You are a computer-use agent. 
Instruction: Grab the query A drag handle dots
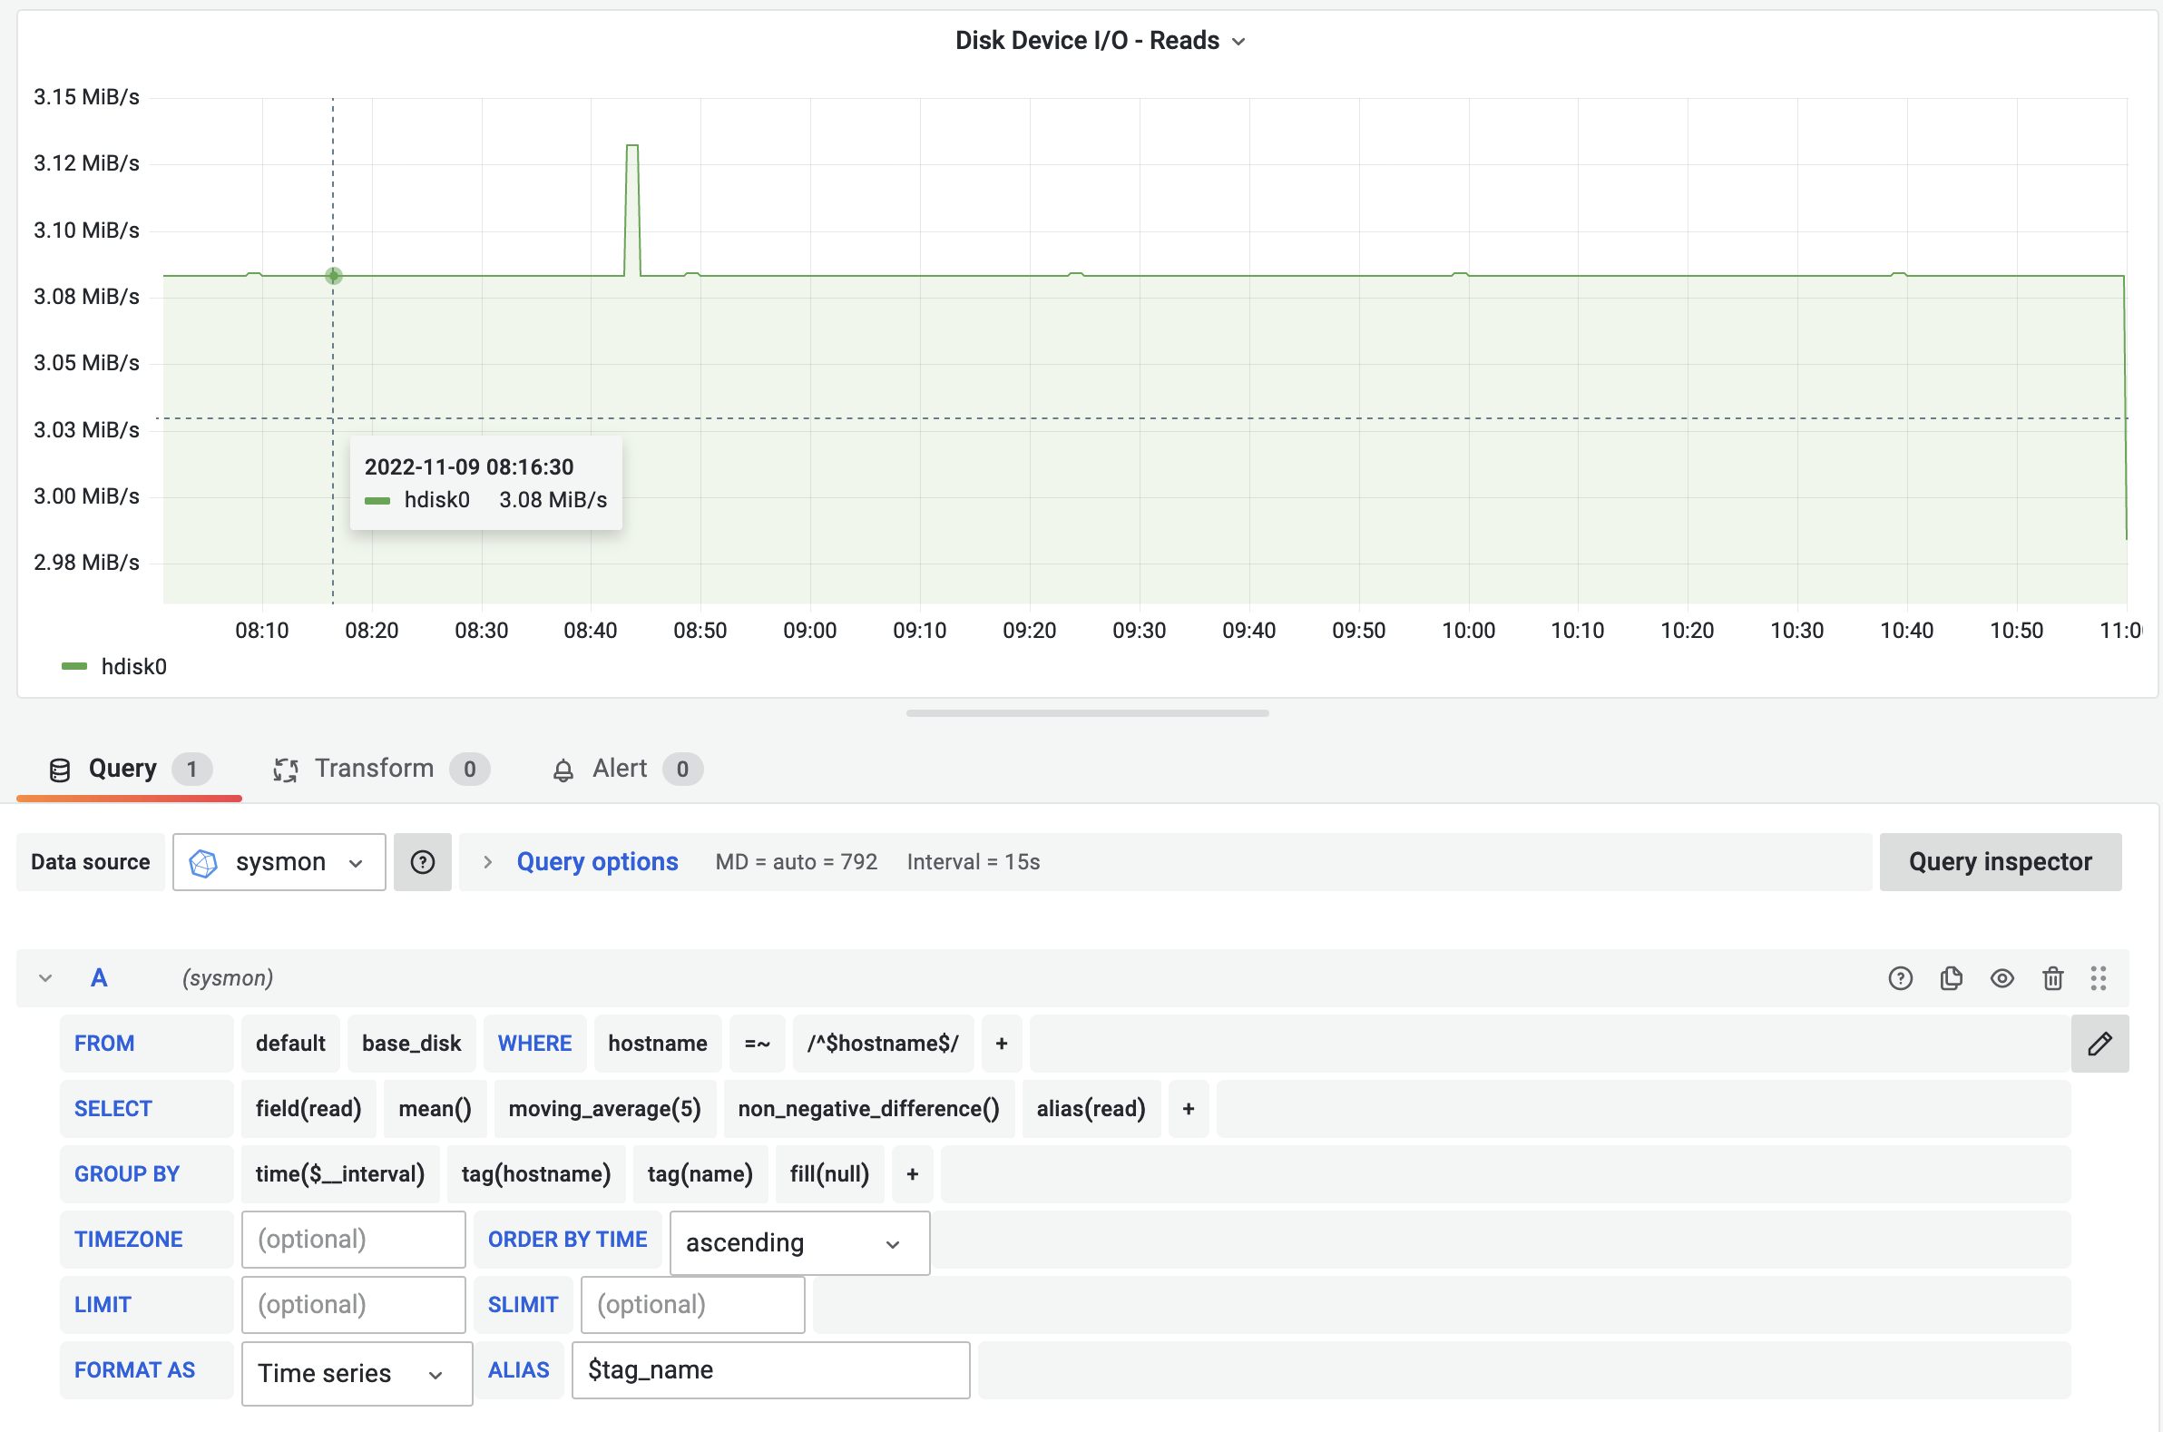2098,978
